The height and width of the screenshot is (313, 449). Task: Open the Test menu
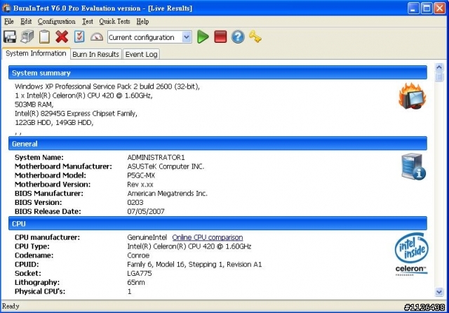[88, 22]
